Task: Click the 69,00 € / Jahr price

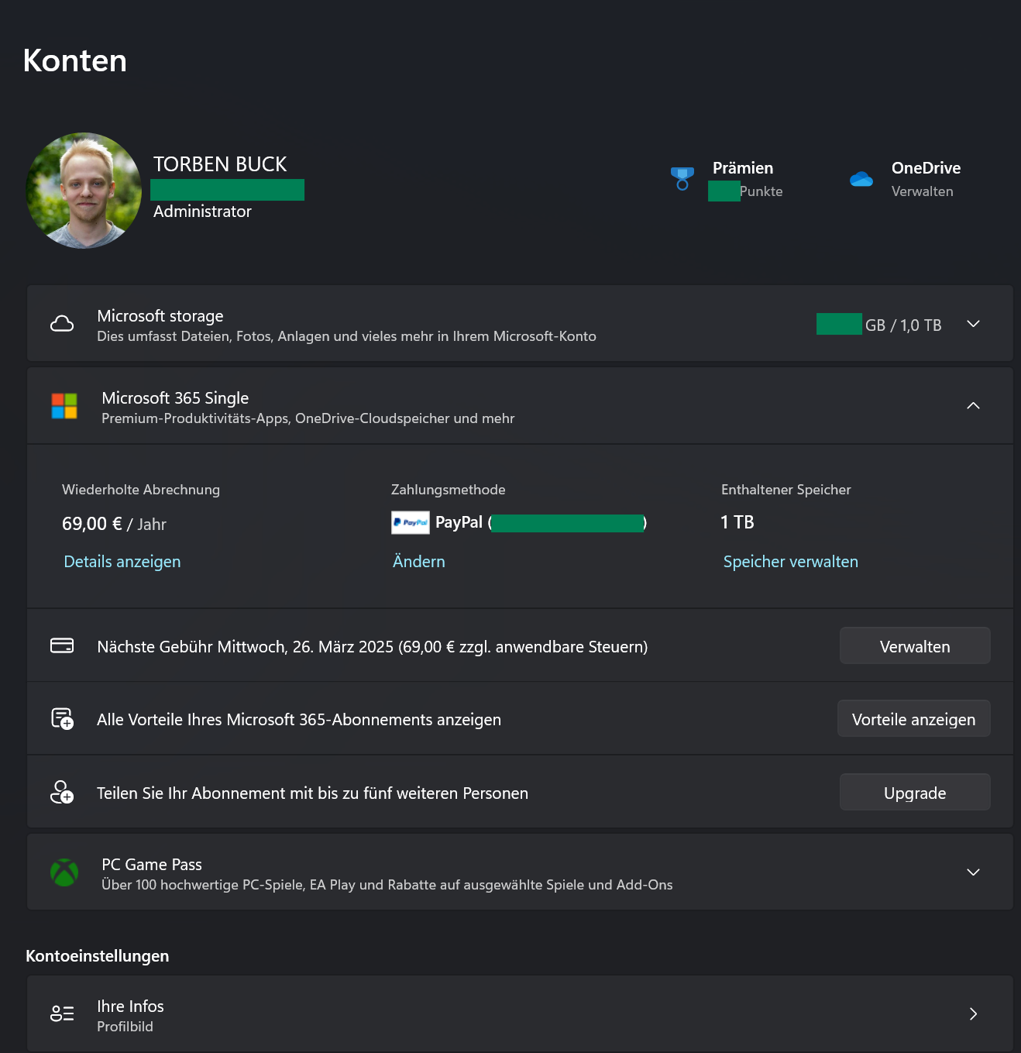Action: [x=114, y=524]
